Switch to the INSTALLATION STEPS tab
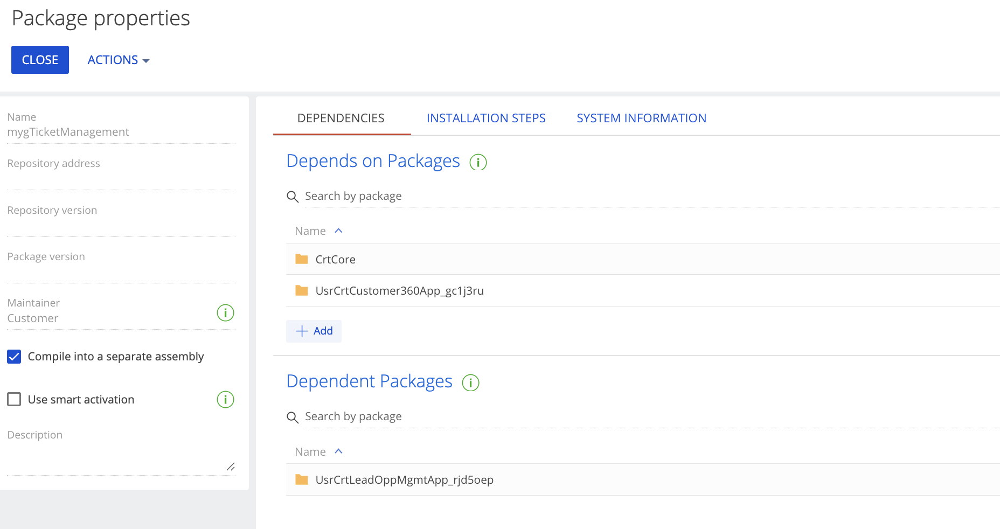 click(485, 118)
